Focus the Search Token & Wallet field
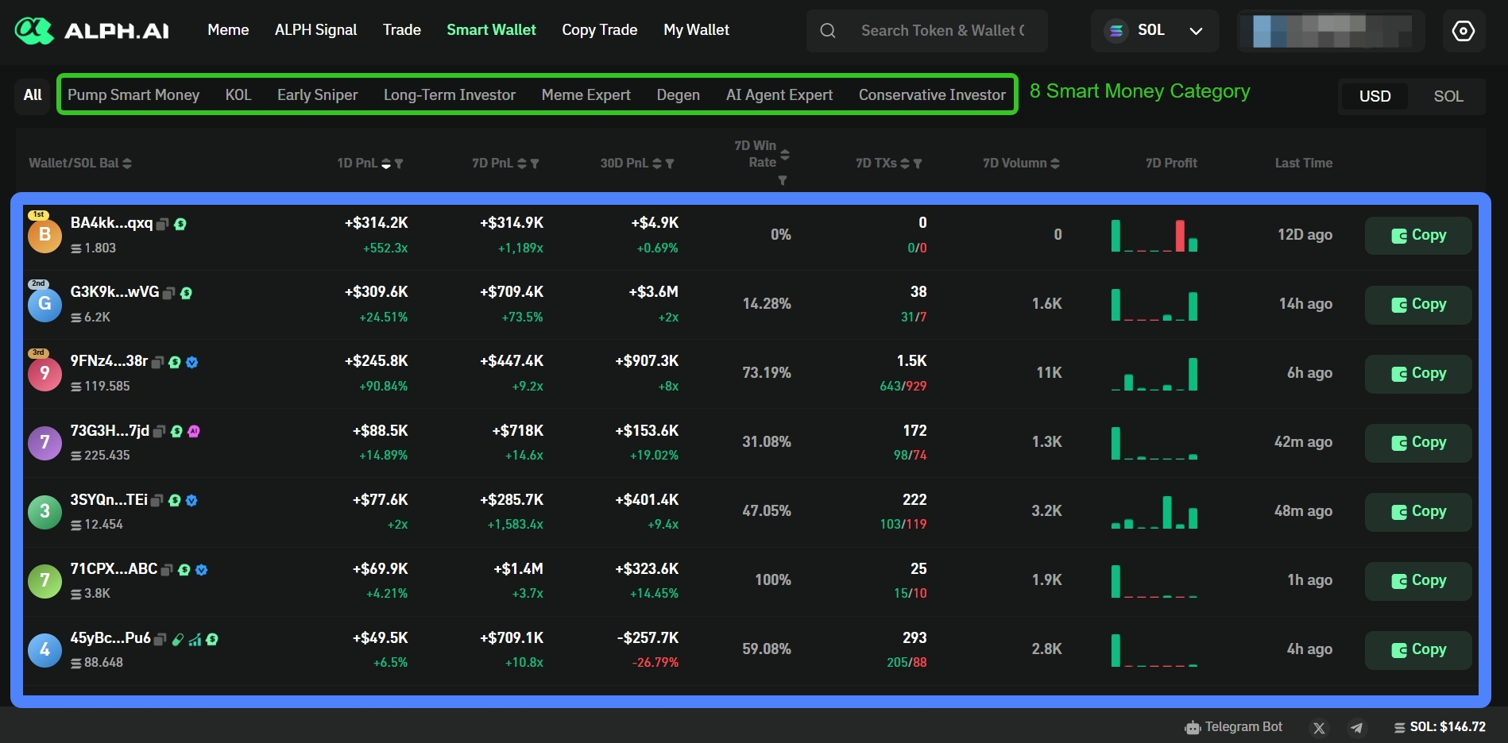 point(942,31)
